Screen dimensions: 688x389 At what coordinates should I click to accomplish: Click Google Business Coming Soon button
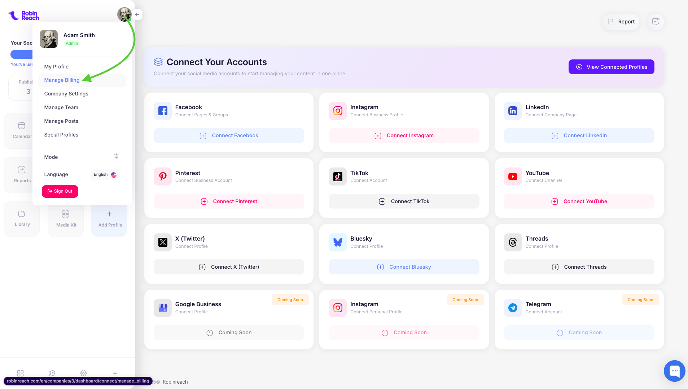pos(229,332)
